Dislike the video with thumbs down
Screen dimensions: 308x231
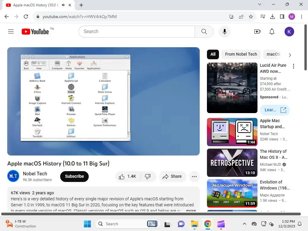(x=148, y=176)
